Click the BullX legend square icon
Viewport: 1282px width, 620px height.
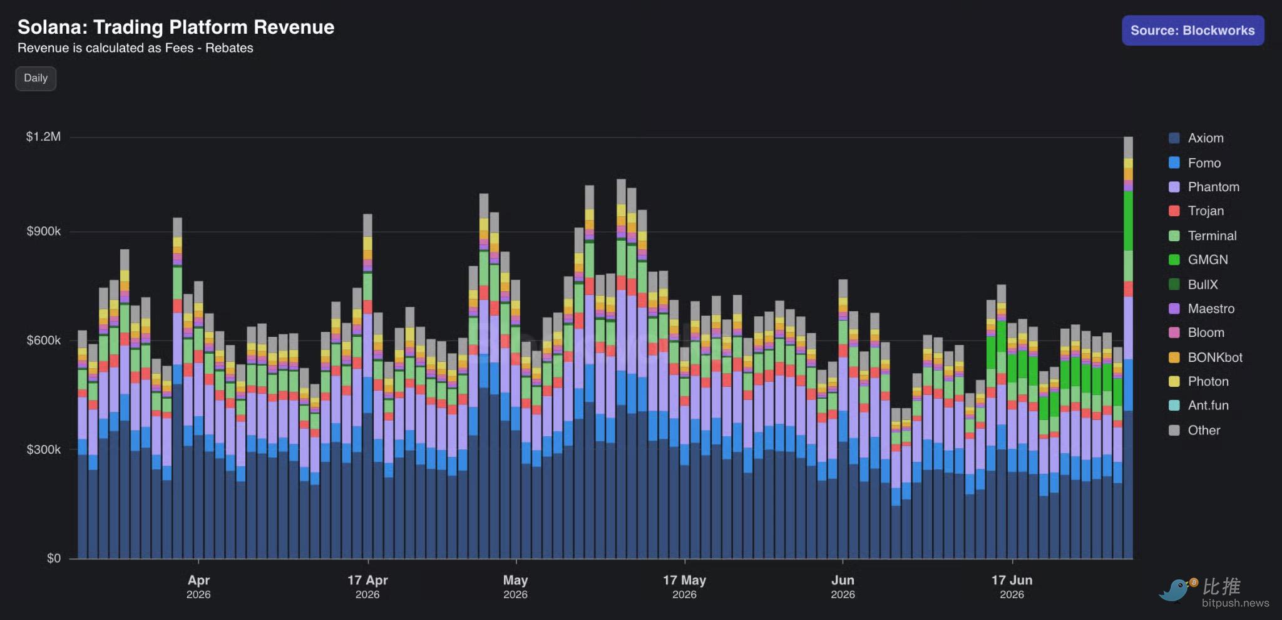point(1174,284)
